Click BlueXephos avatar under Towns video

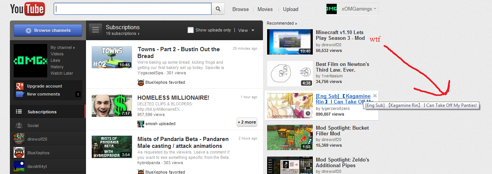(141, 82)
